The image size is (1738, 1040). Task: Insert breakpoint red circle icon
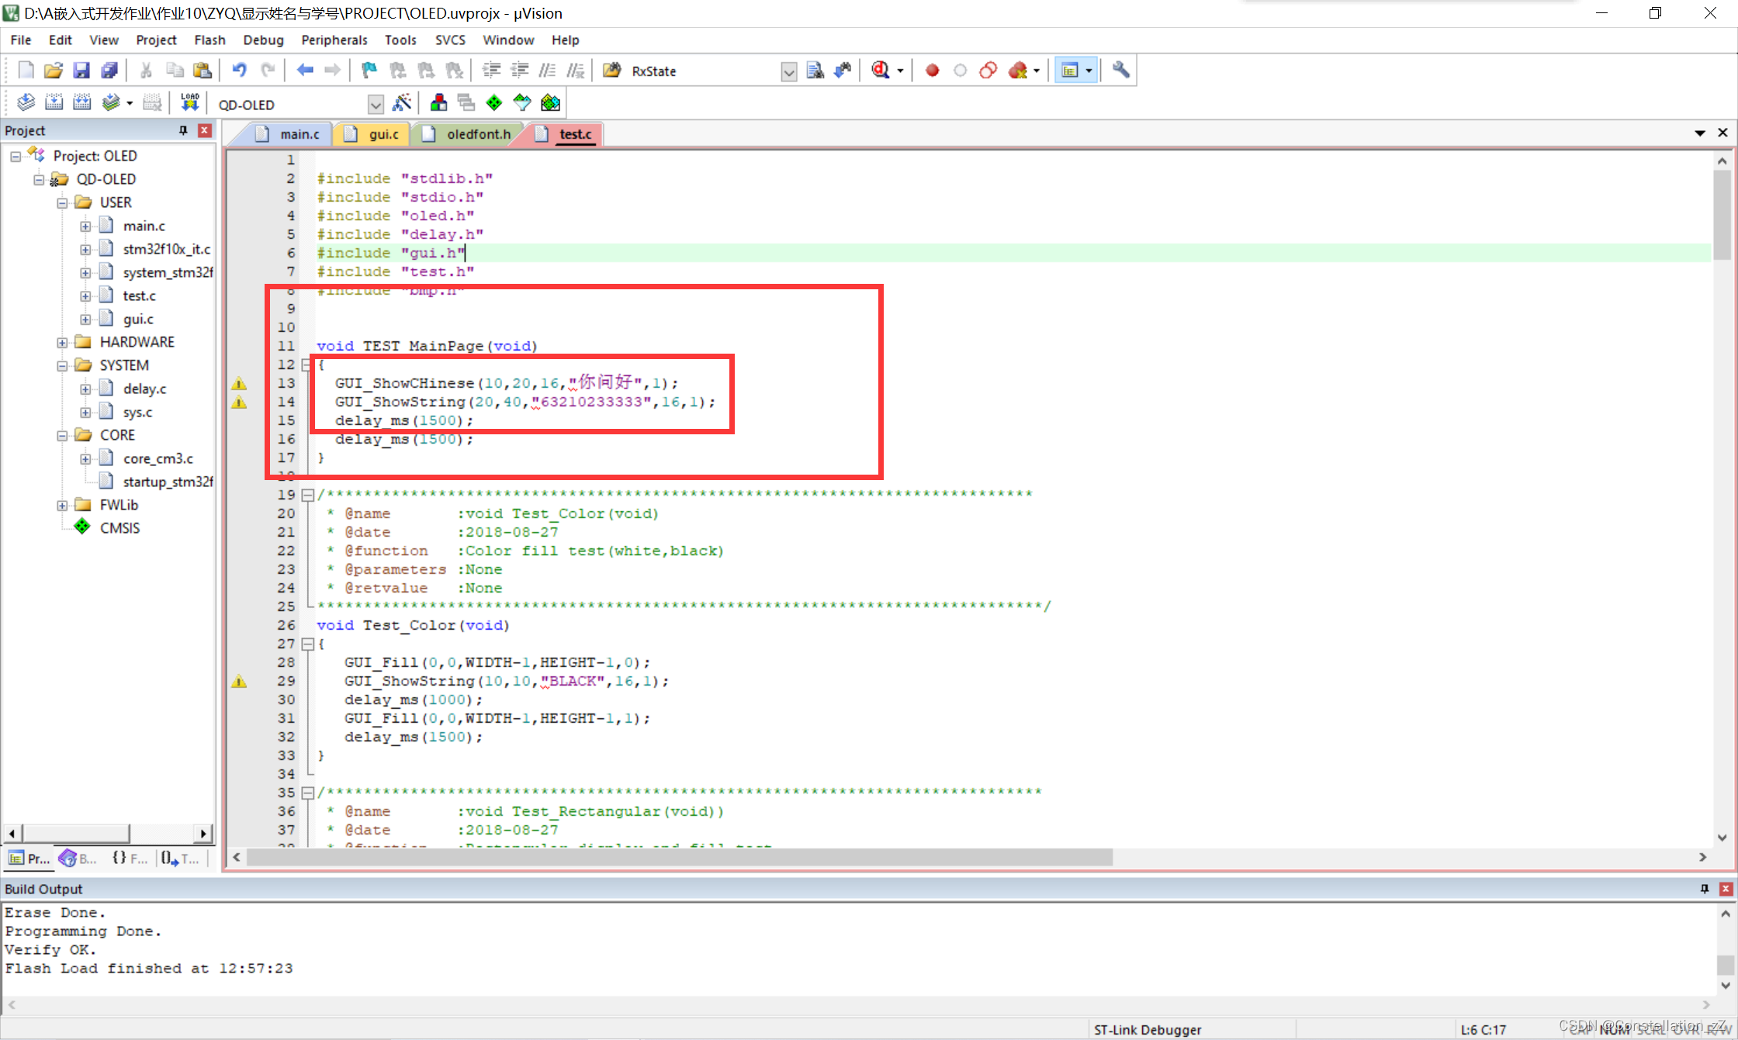click(932, 71)
